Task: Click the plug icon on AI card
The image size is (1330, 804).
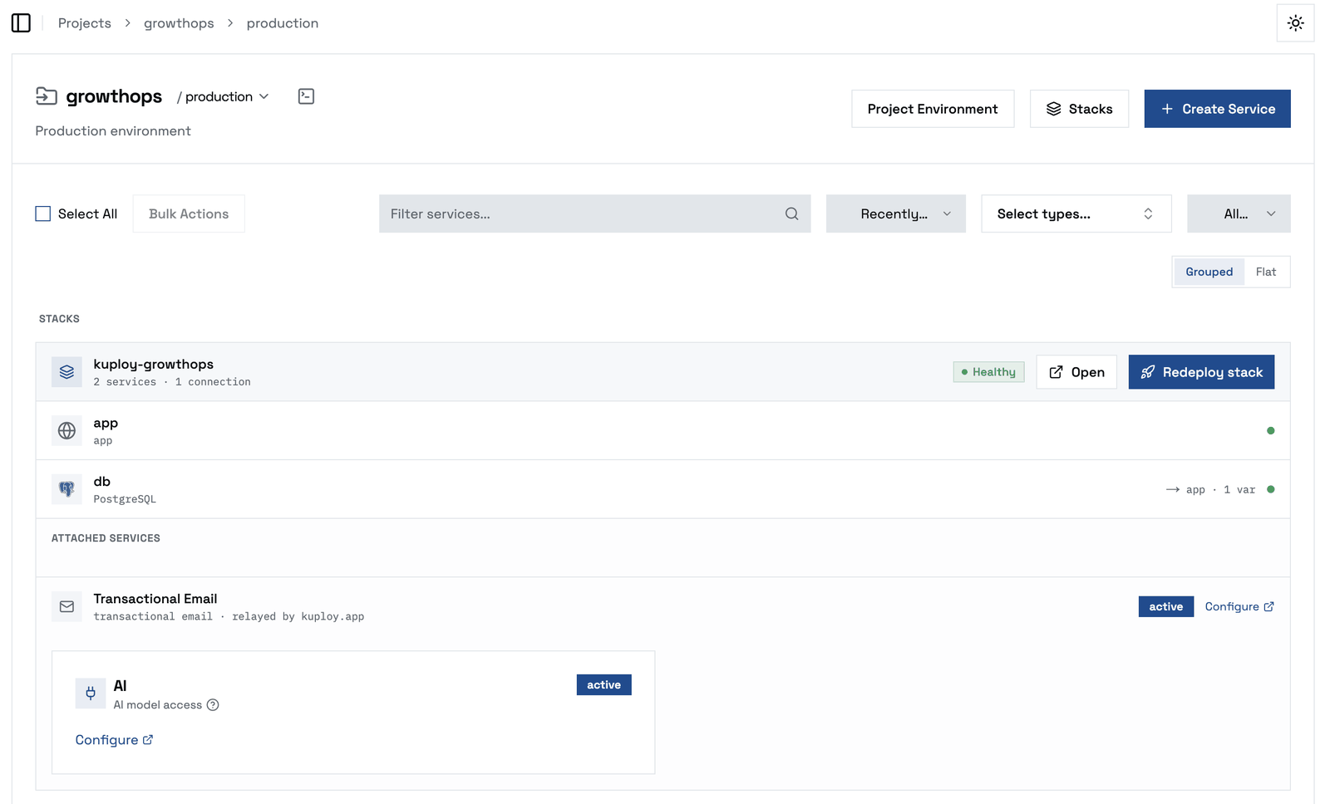Action: coord(91,694)
